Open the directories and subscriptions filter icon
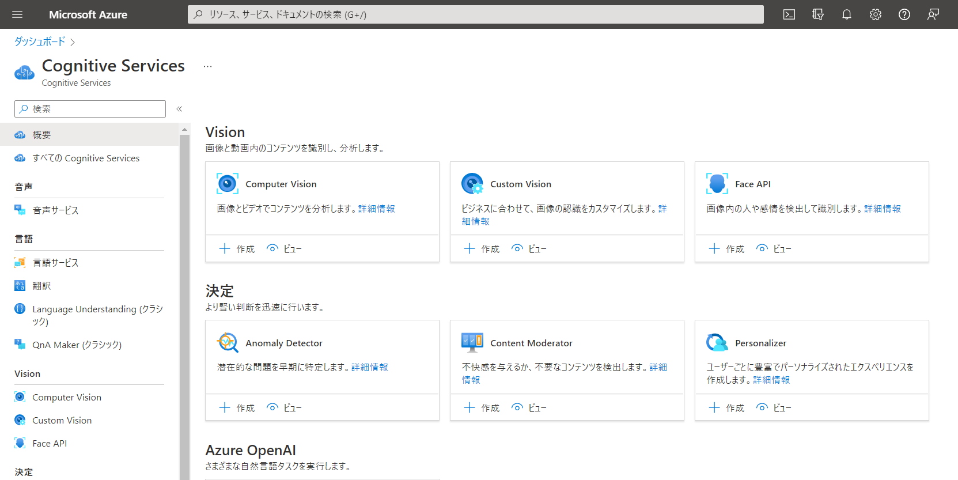The height and width of the screenshot is (480, 958). 818,14
